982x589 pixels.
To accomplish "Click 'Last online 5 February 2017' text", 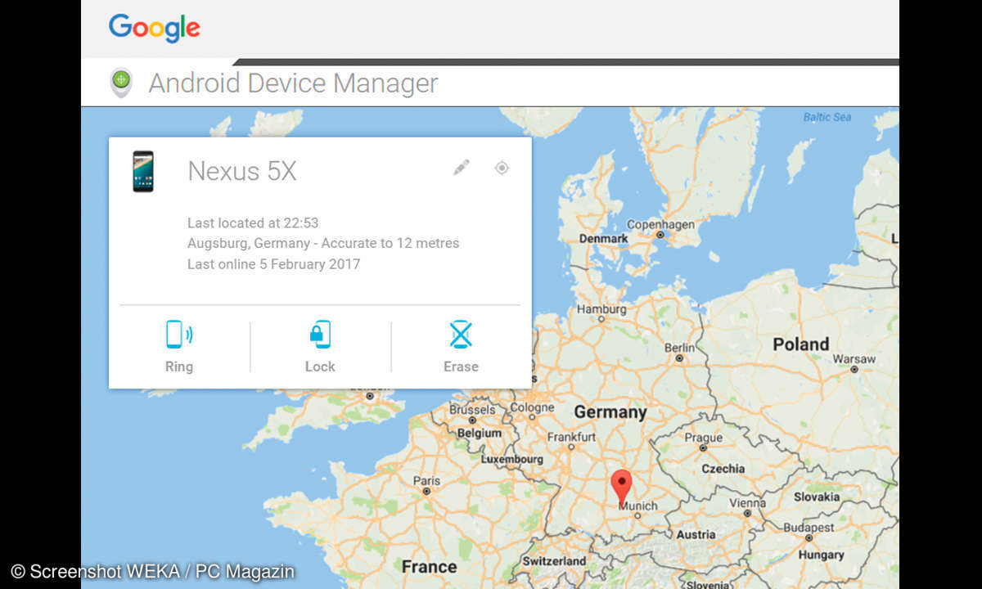I will [273, 264].
